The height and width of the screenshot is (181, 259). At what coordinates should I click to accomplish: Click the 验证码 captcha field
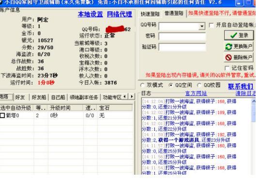(x=182, y=47)
